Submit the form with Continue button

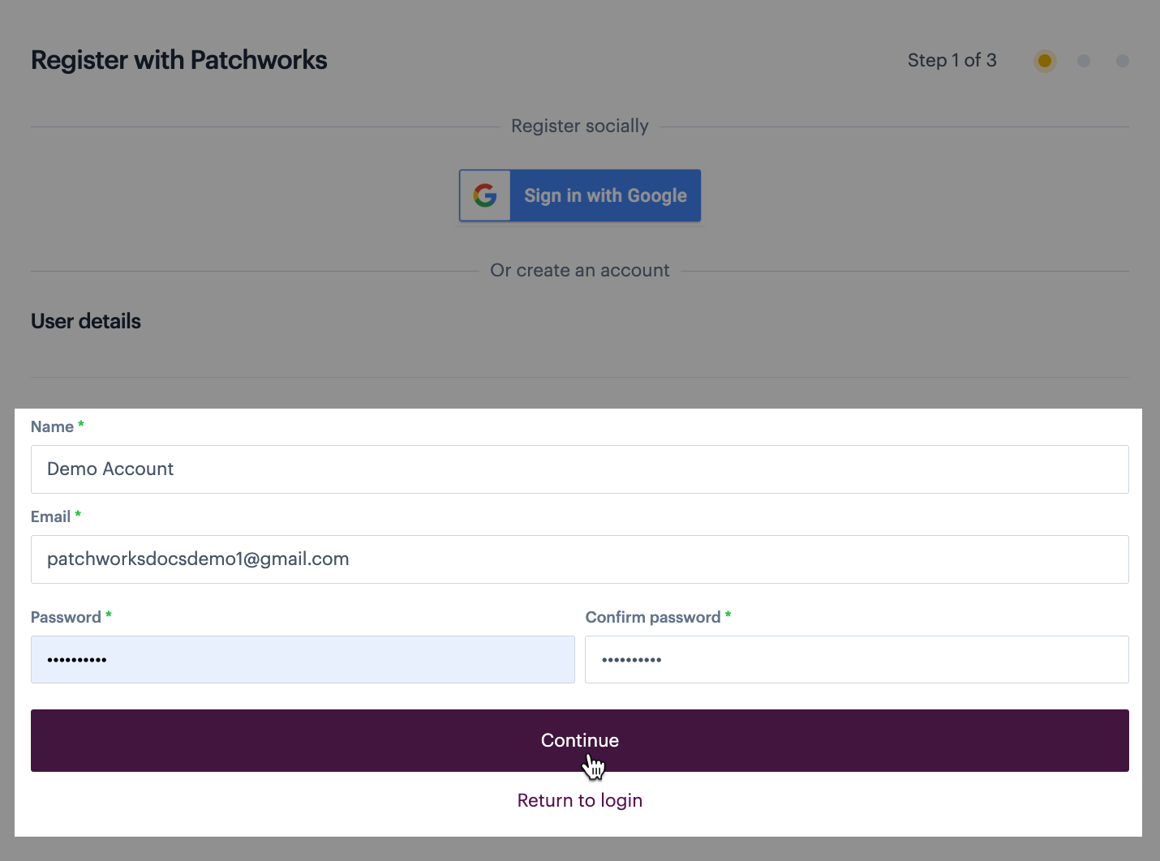(x=580, y=740)
